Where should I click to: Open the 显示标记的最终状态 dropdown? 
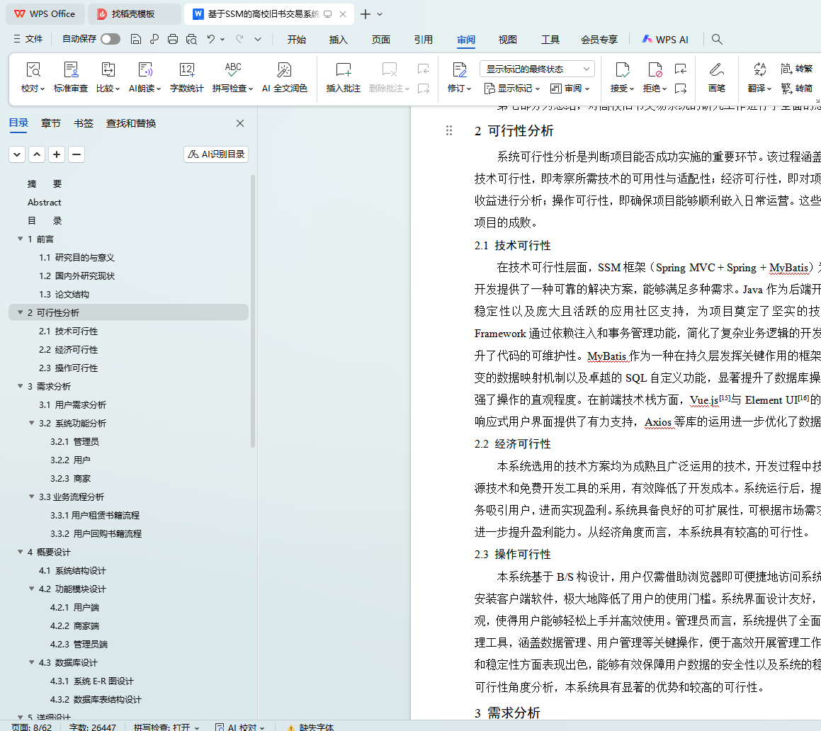537,69
